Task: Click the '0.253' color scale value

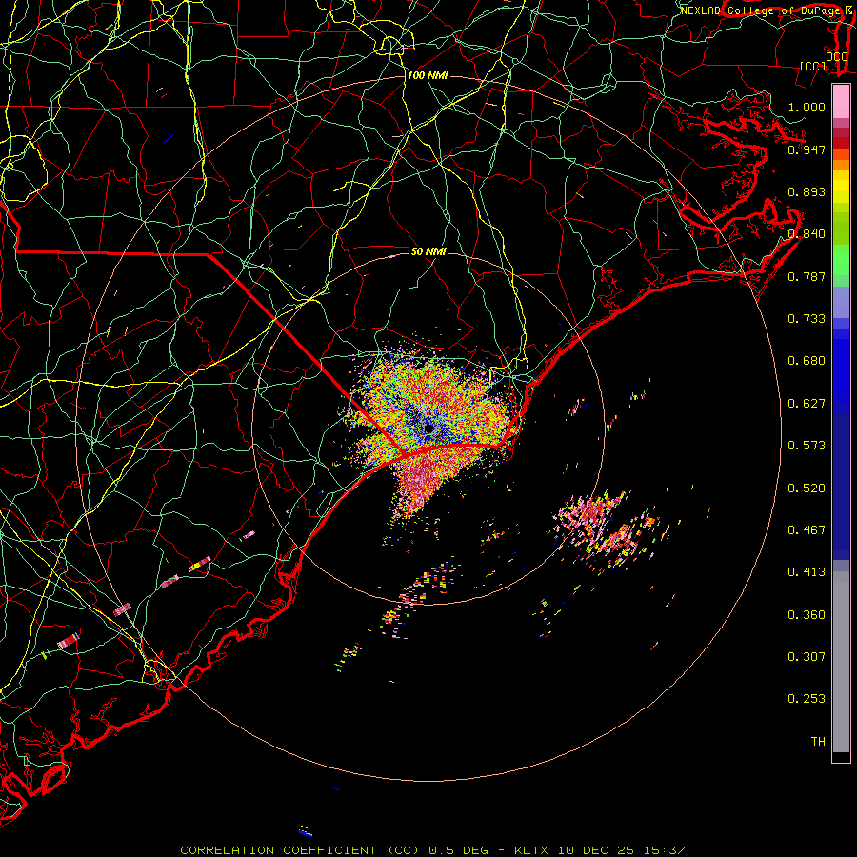Action: pos(807,699)
